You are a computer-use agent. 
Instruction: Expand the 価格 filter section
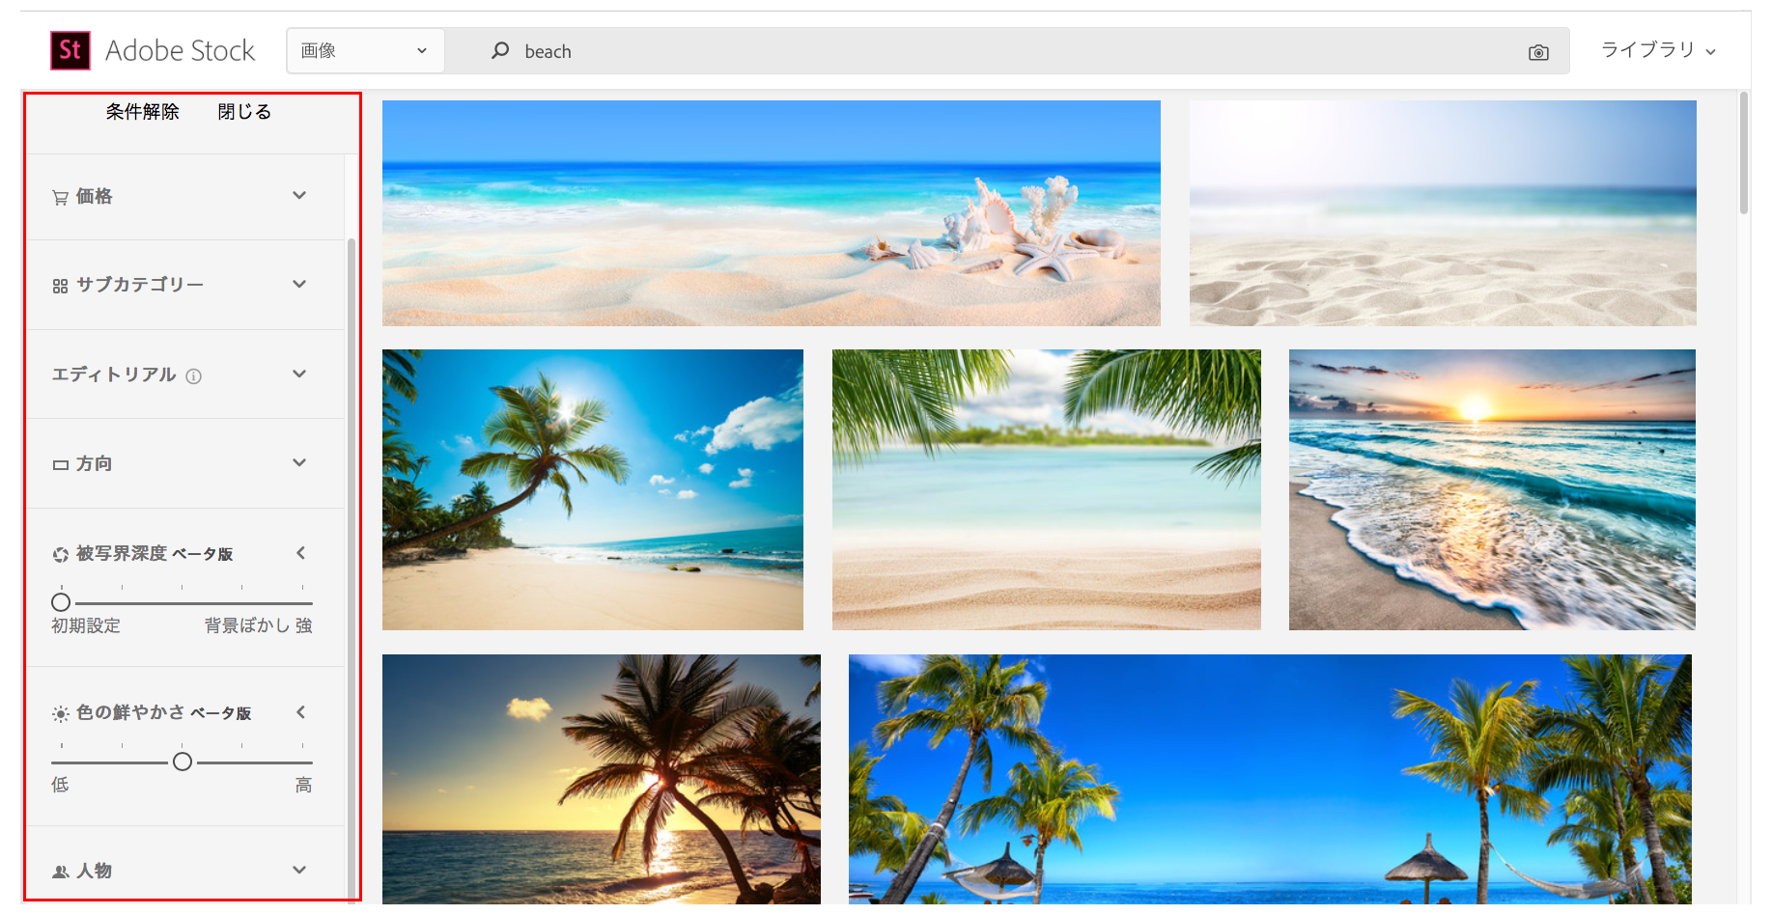click(x=299, y=195)
